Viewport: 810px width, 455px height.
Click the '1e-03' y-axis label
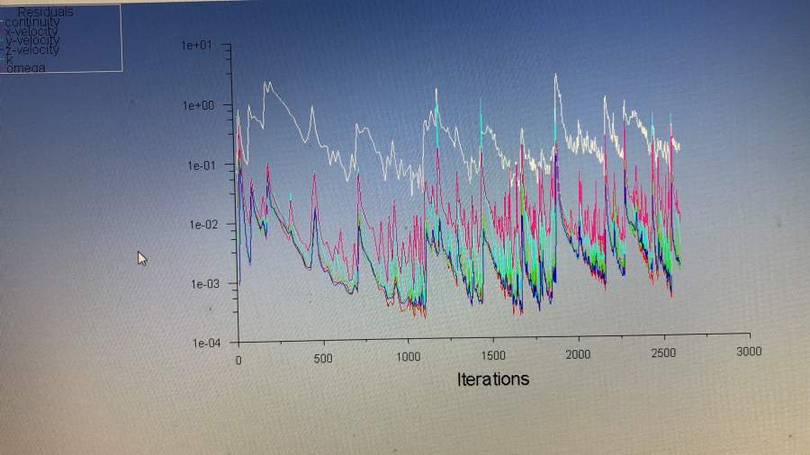[205, 284]
